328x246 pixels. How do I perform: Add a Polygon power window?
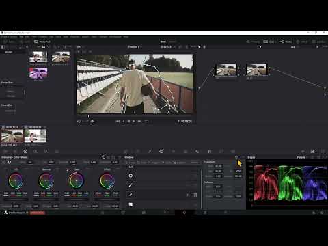click(x=131, y=185)
